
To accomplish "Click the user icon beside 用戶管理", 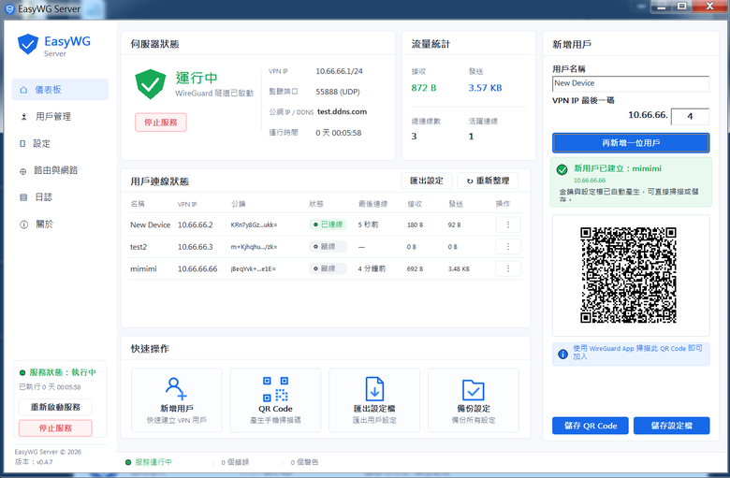I will tap(23, 117).
